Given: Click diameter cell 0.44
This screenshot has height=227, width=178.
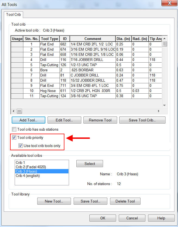Looking at the screenshot, I should point(123,60).
